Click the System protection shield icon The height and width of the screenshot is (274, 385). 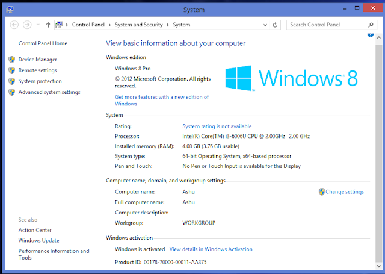tap(11, 81)
